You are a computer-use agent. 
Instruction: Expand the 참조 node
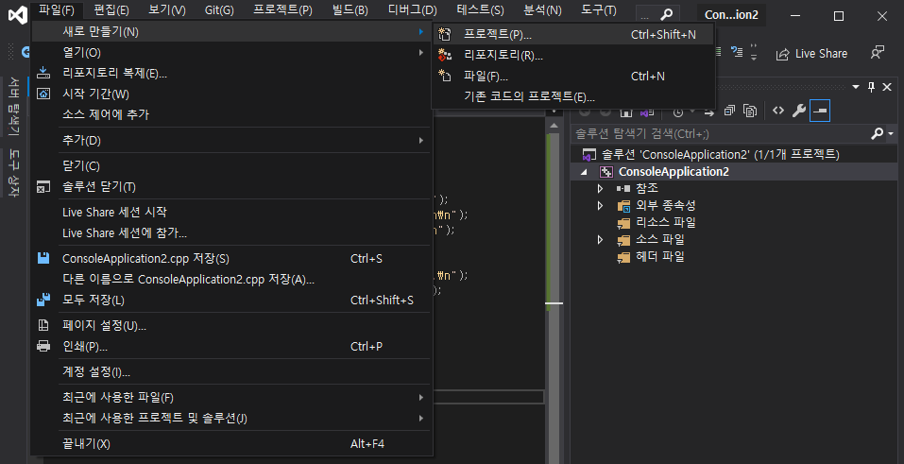point(600,188)
